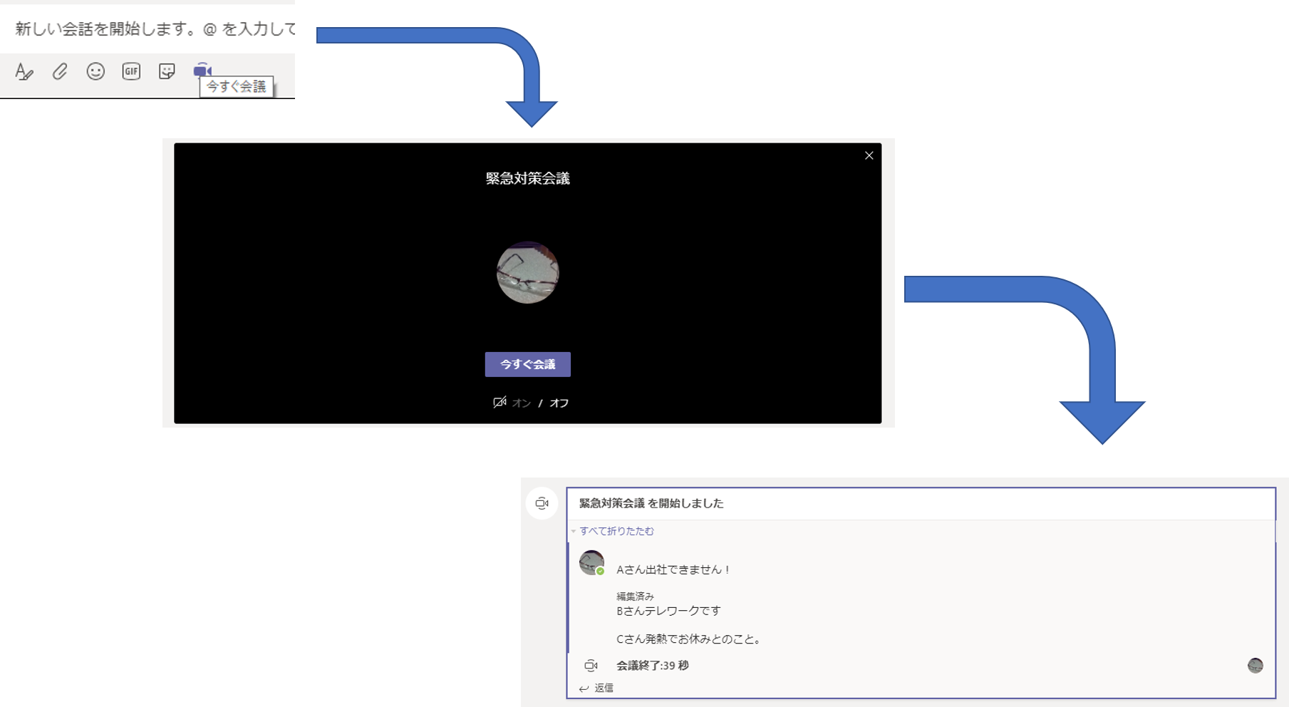Open the sticker picker
The image size is (1289, 707).
166,71
